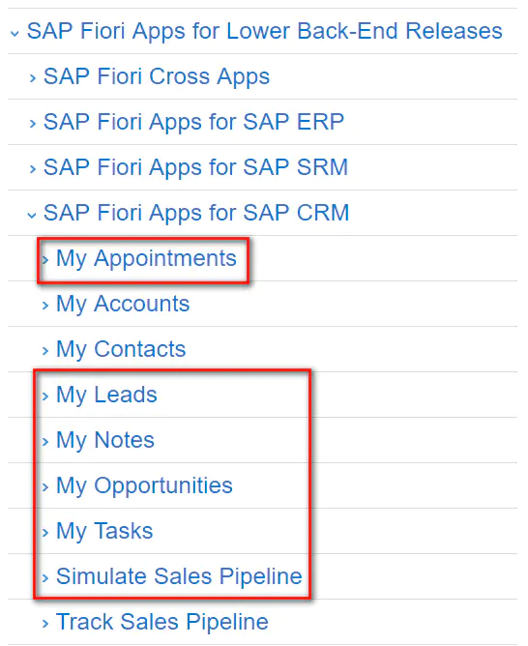Open the My Tasks link
Viewport: 528px width, 646px height.
tap(104, 532)
